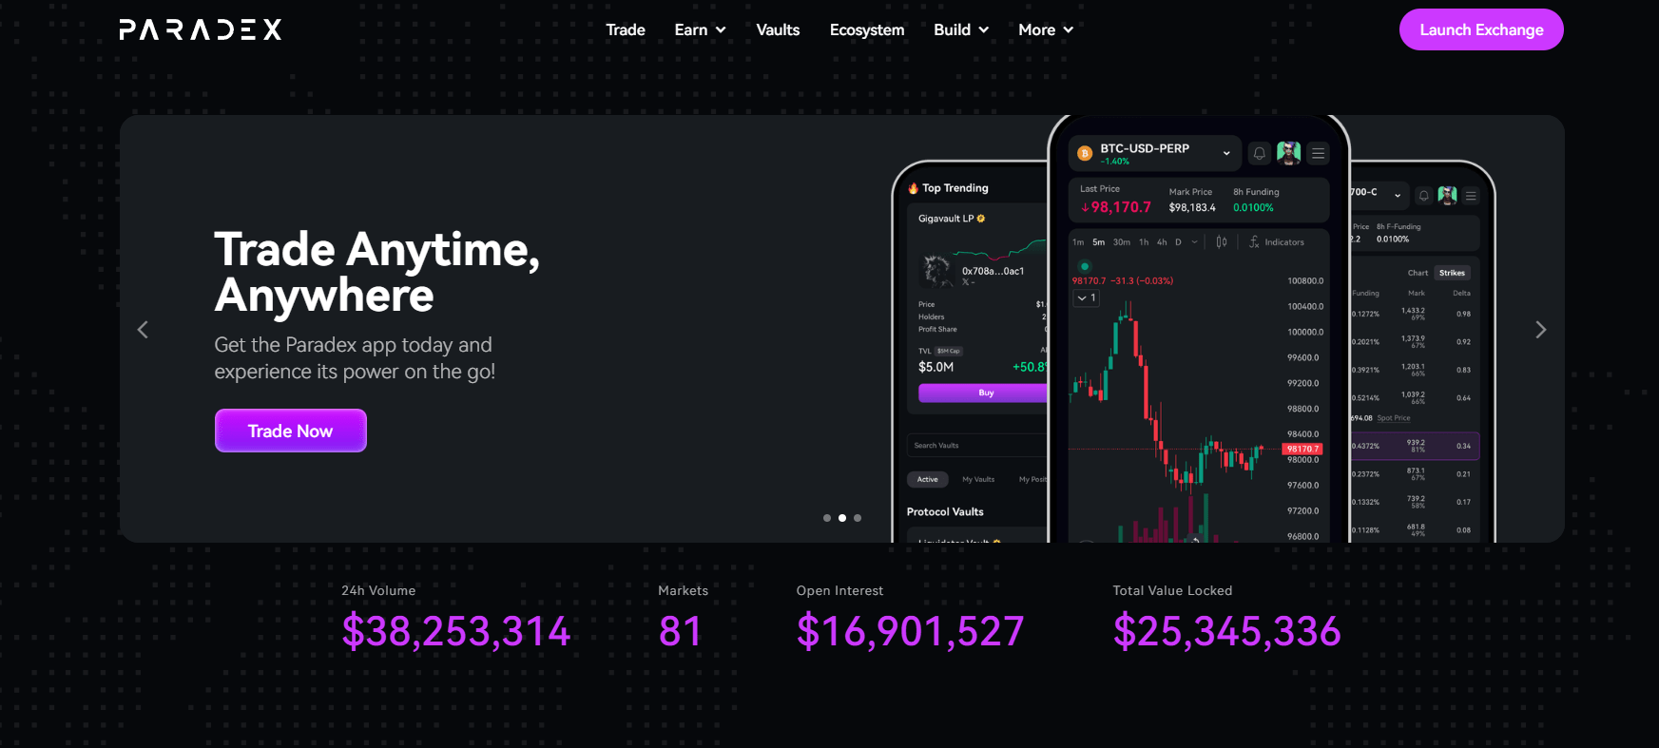The width and height of the screenshot is (1659, 748).
Task: Click the gold badge next to Gigavault LP
Action: (x=981, y=219)
